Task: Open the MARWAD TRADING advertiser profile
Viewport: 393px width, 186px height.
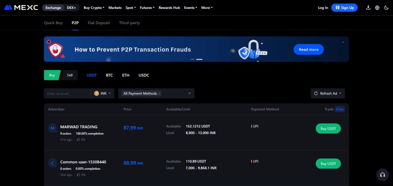Action: pos(79,127)
